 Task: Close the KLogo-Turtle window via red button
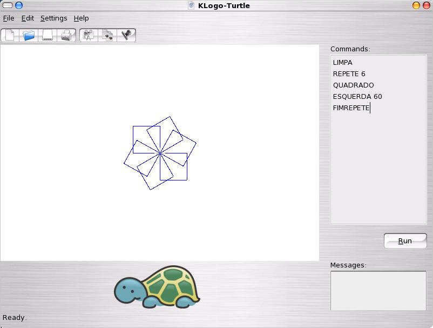point(427,5)
